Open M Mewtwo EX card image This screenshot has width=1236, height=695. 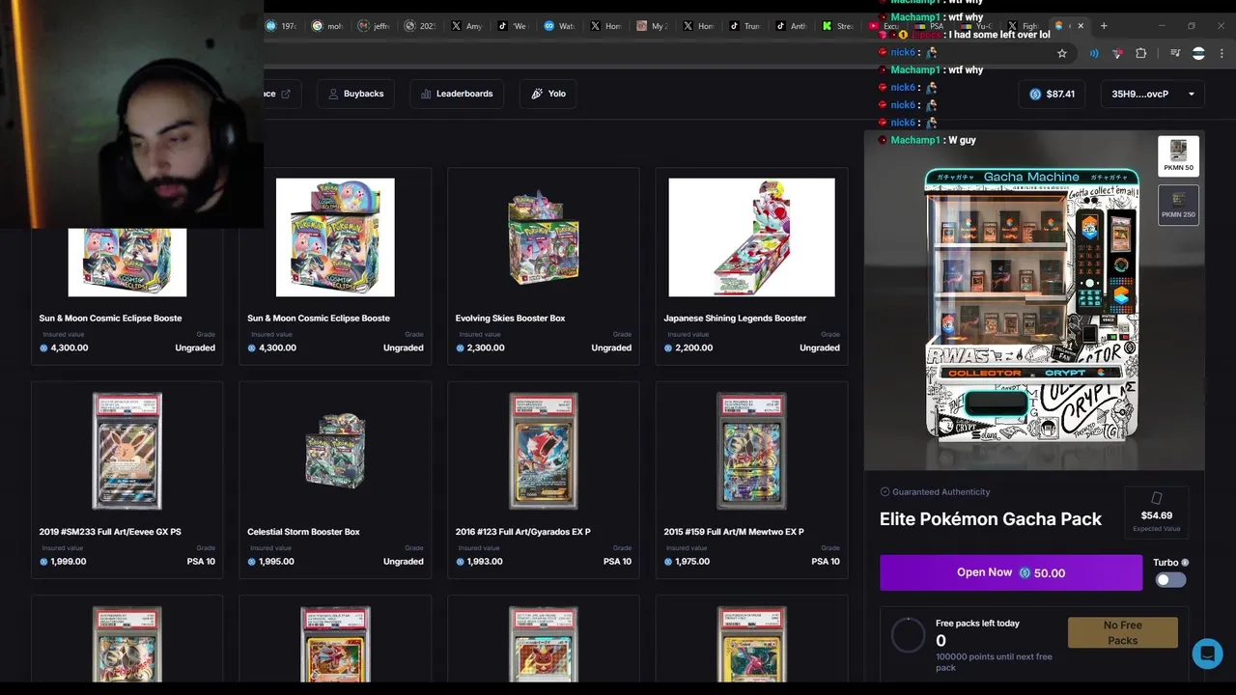tap(751, 451)
